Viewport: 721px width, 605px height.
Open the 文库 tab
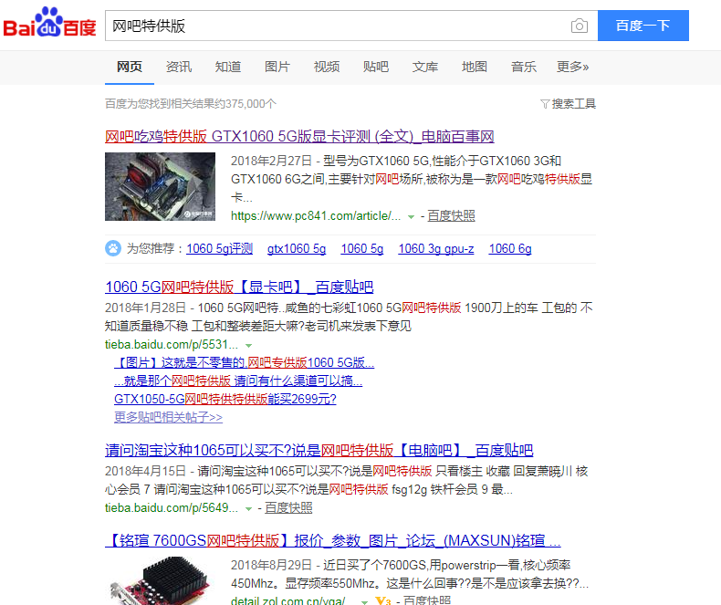[x=425, y=68]
